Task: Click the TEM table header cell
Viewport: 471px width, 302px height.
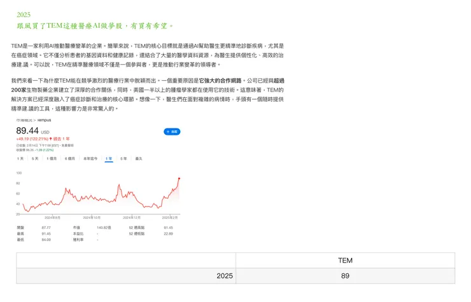Action: pos(345,260)
